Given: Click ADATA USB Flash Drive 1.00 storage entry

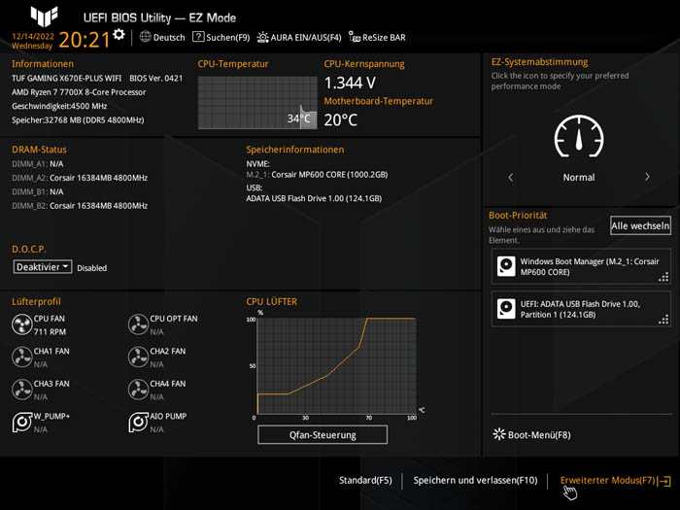Looking at the screenshot, I should point(314,198).
